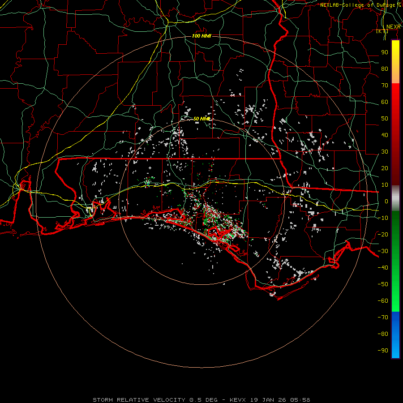Click the 60 value on the velocity scale
This screenshot has height=403, width=403.
pyautogui.click(x=385, y=102)
